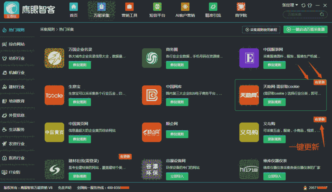332x192 pixels.
Task: Open the 纺织行业 sidebar category
Action: [17, 58]
